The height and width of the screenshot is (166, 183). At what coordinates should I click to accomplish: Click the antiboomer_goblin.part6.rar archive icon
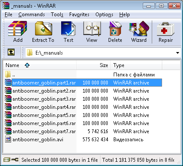coord(8,123)
